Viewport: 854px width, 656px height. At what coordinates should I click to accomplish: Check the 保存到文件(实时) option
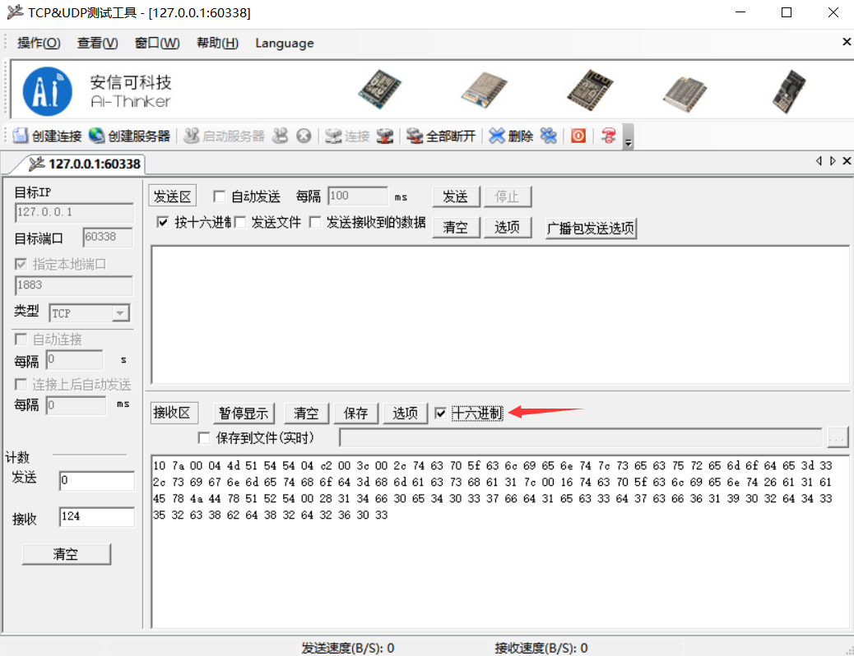(x=202, y=437)
